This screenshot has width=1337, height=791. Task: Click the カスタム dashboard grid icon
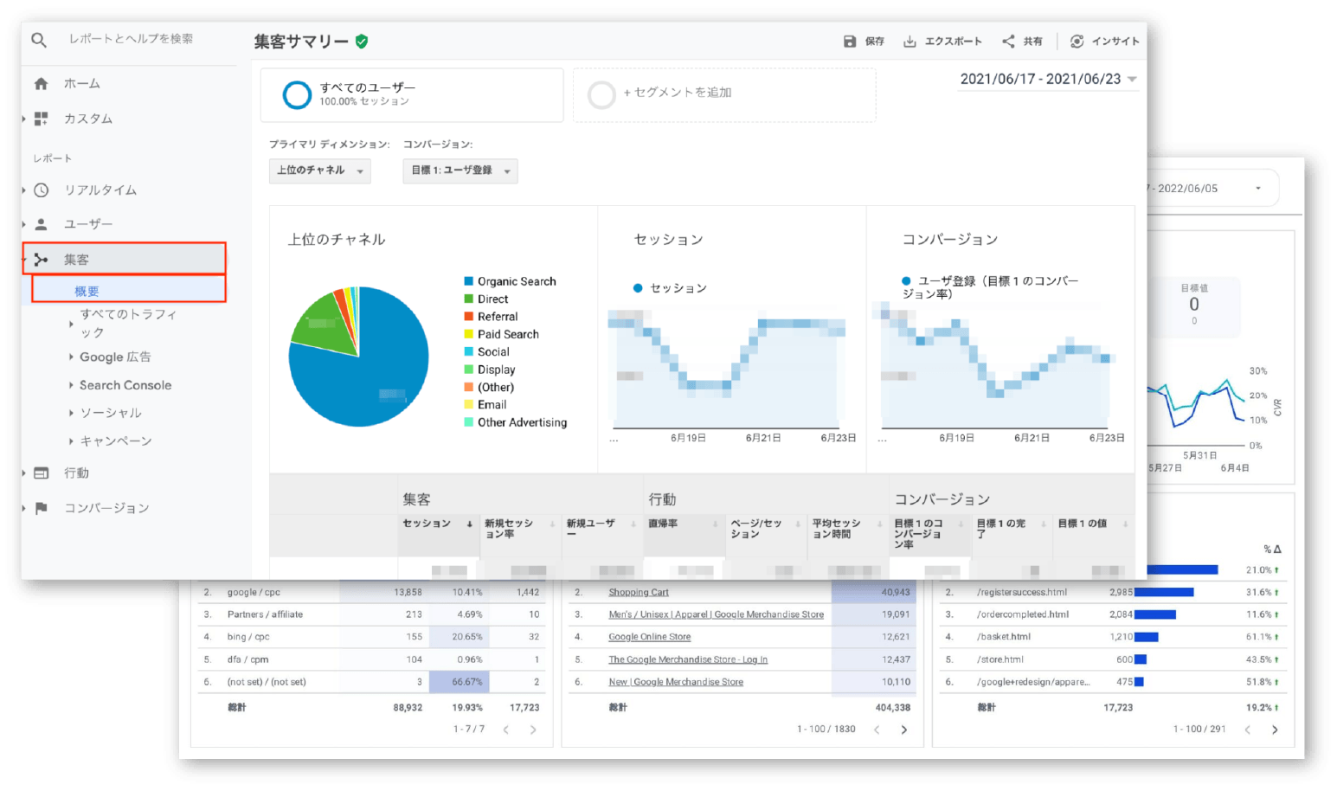point(41,119)
